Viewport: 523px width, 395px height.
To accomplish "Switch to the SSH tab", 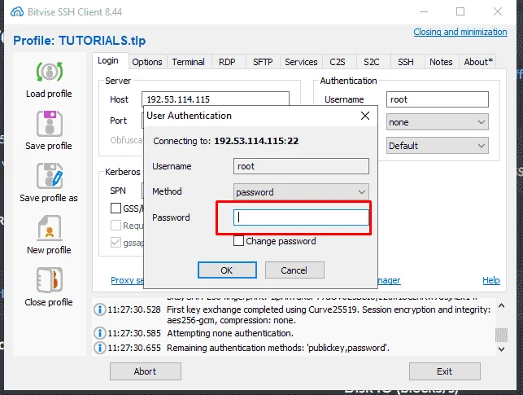I will (x=406, y=62).
